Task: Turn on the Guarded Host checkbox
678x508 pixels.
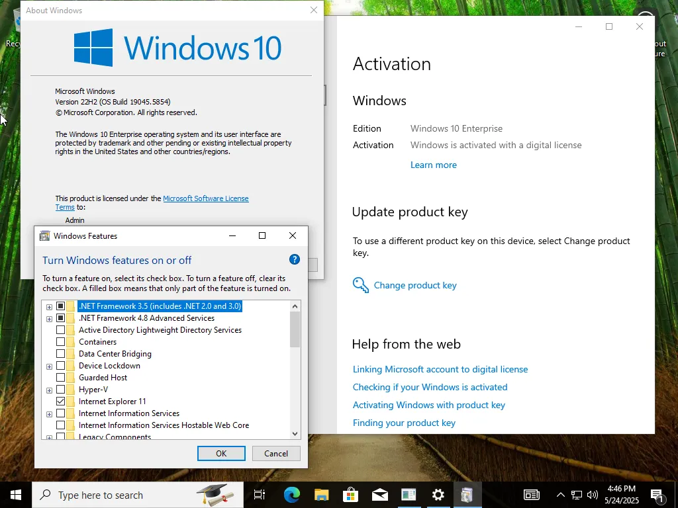Action: (60, 378)
